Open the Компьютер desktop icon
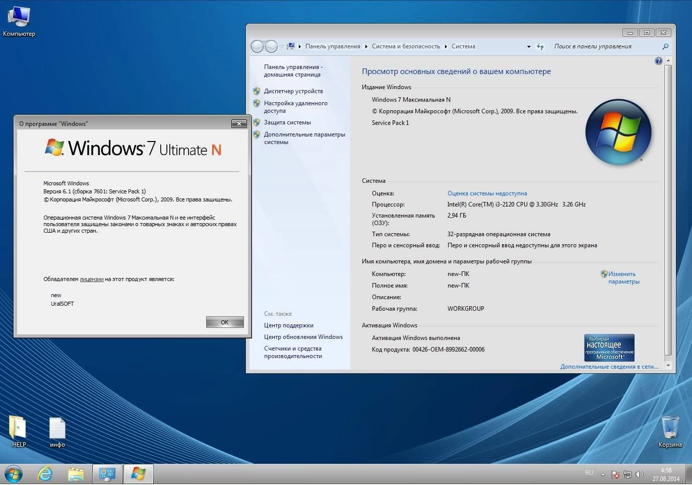692x485 pixels. (x=19, y=21)
